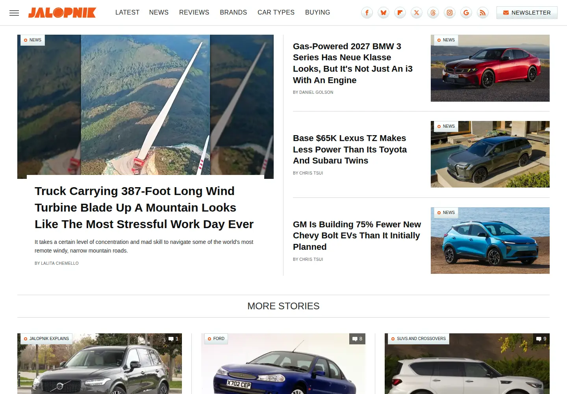Open the Latest menu item
Viewport: 567px width, 394px height.
pos(127,13)
